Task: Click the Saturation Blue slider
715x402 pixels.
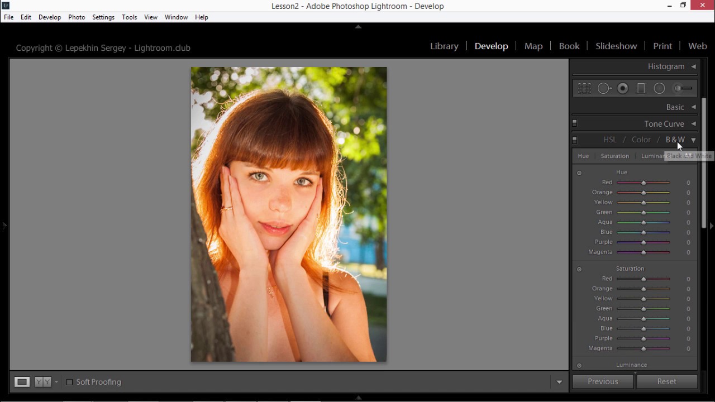Action: tap(643, 329)
